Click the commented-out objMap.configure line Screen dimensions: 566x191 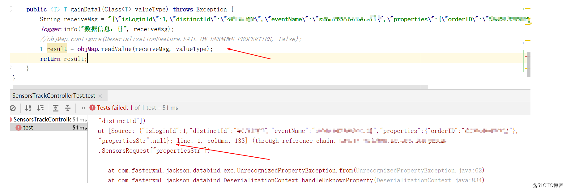point(171,39)
